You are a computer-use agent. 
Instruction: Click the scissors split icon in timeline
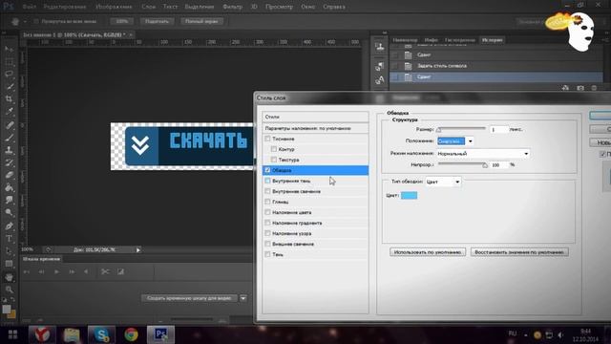coord(105,271)
